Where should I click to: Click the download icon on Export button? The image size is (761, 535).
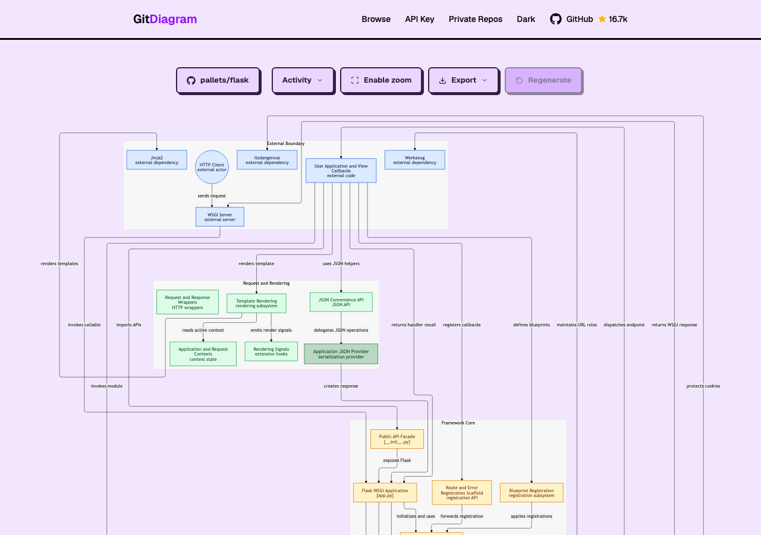(442, 80)
